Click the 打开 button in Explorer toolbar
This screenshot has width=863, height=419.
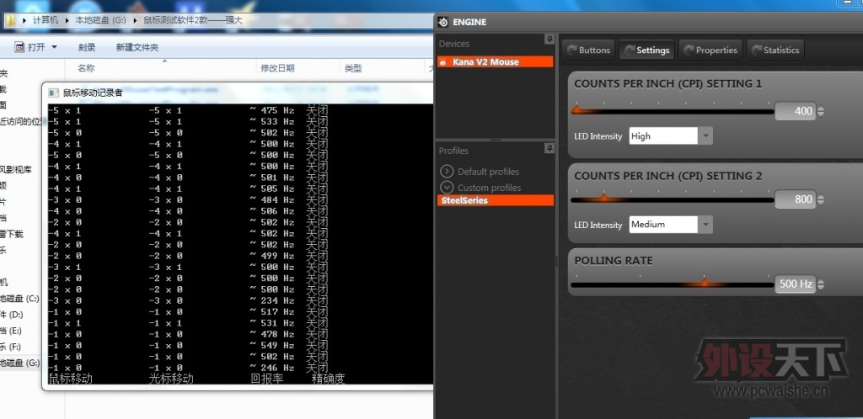coord(30,47)
